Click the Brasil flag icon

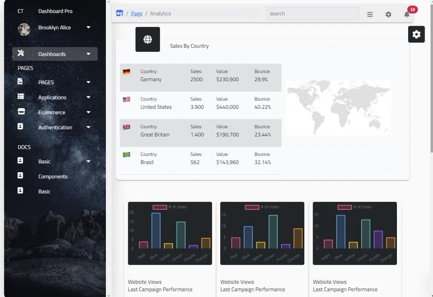126,155
